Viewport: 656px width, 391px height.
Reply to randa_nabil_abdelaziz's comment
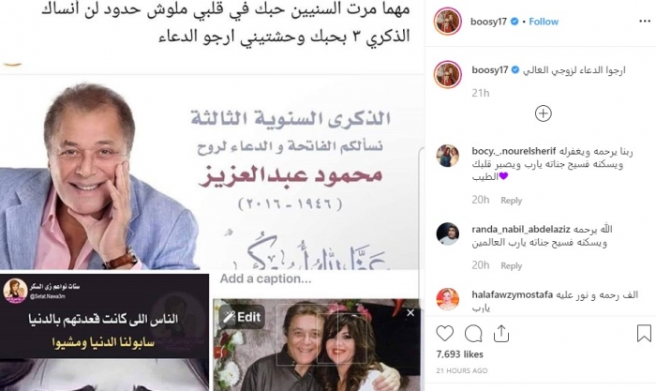click(512, 266)
